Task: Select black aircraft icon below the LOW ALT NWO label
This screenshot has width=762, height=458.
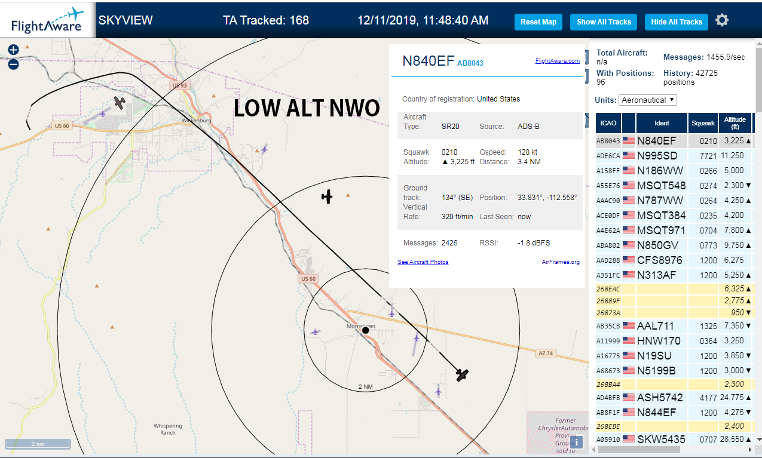Action: 326,196
